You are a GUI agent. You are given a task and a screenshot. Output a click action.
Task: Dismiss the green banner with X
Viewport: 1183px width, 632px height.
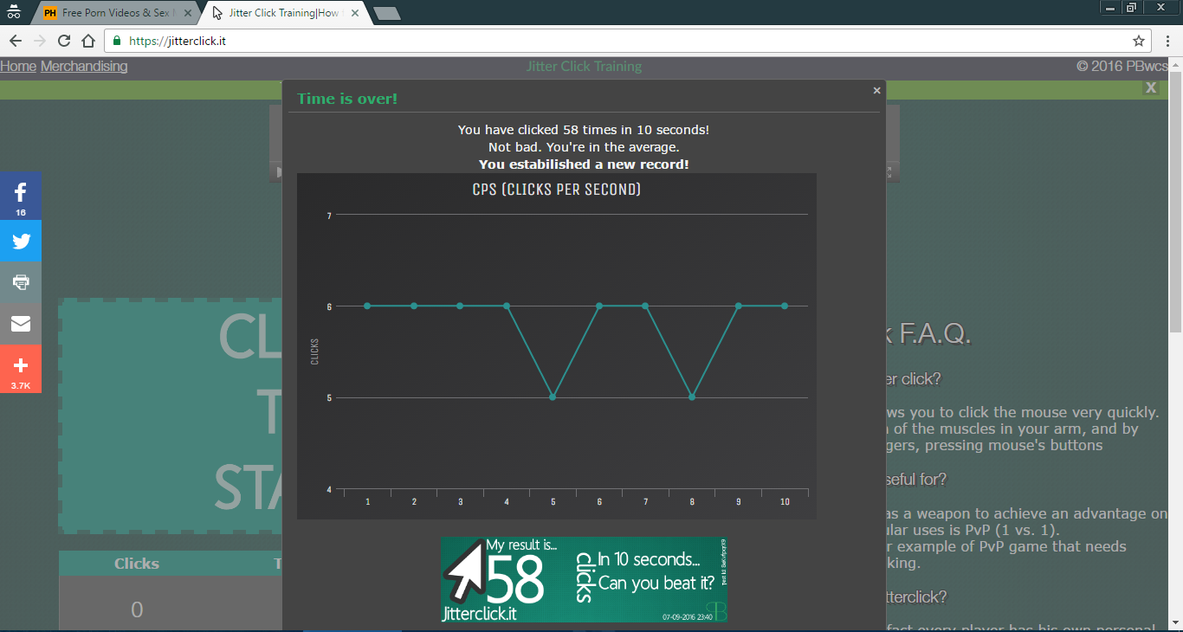pyautogui.click(x=1151, y=87)
